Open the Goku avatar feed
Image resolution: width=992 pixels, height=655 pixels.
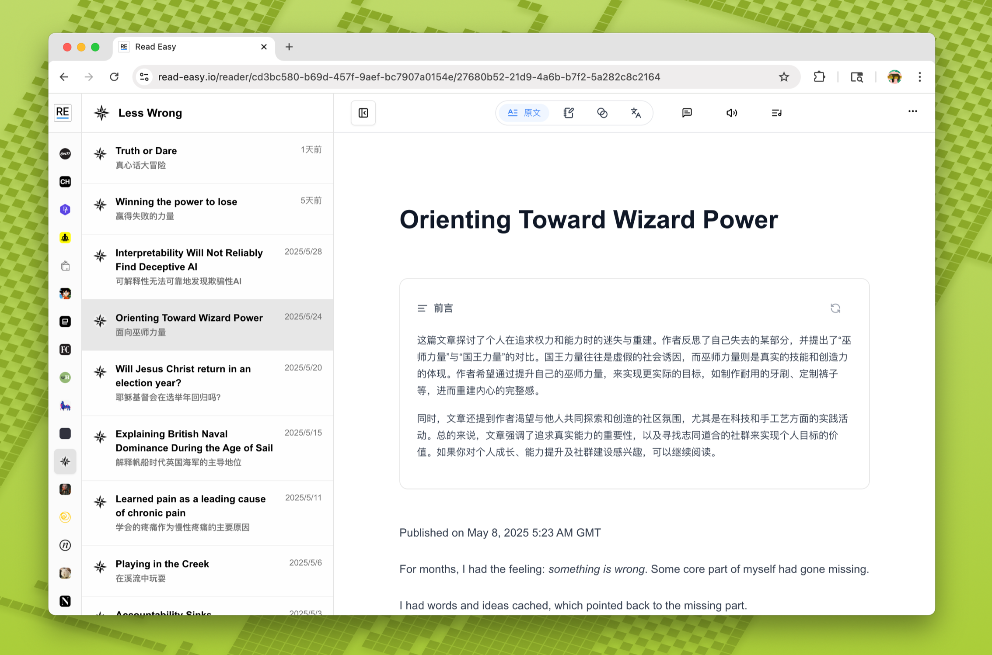click(x=65, y=294)
